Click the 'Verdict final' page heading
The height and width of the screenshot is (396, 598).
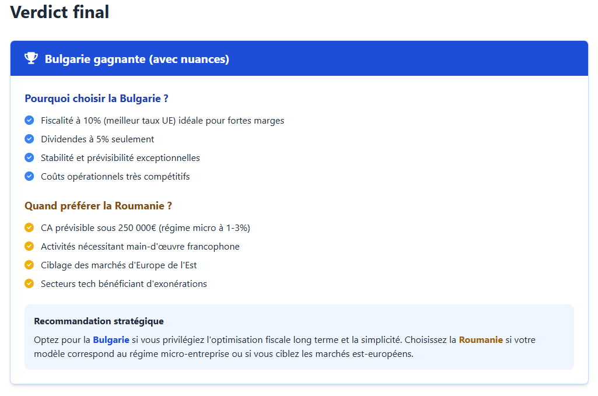[60, 12]
